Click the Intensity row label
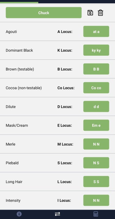 pos(13,200)
